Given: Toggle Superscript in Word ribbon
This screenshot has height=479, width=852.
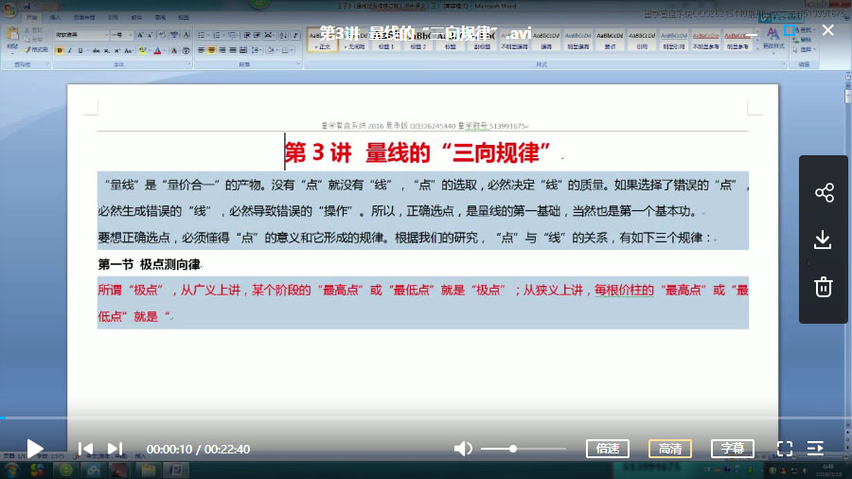Looking at the screenshot, I should [x=116, y=50].
